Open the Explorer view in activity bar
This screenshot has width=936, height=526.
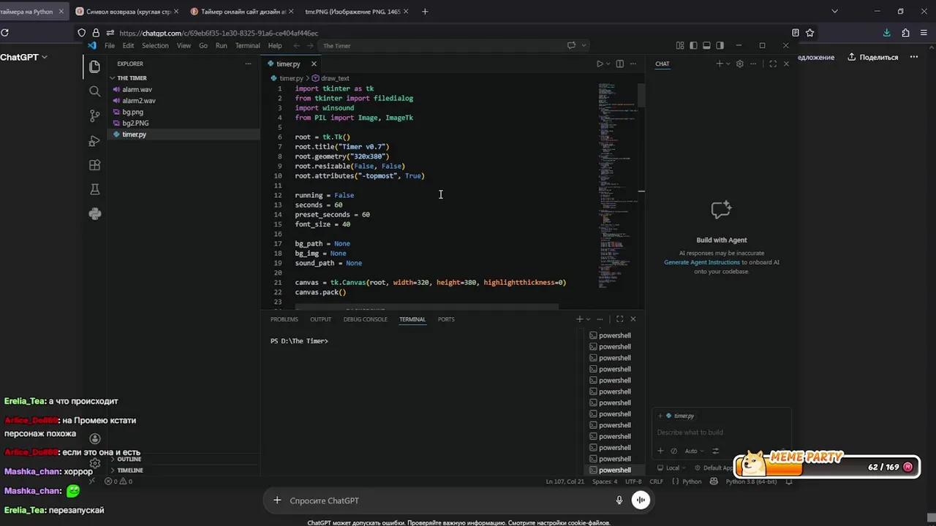[94, 67]
